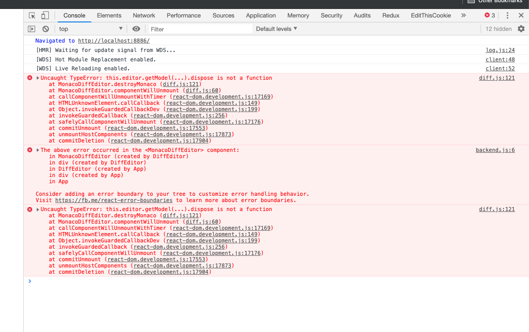The height and width of the screenshot is (332, 529).
Task: Open the Audits tab
Action: point(362,16)
